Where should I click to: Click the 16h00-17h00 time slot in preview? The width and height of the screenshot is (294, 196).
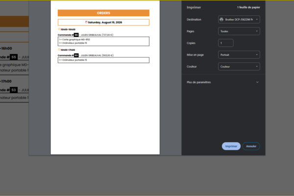68,50
